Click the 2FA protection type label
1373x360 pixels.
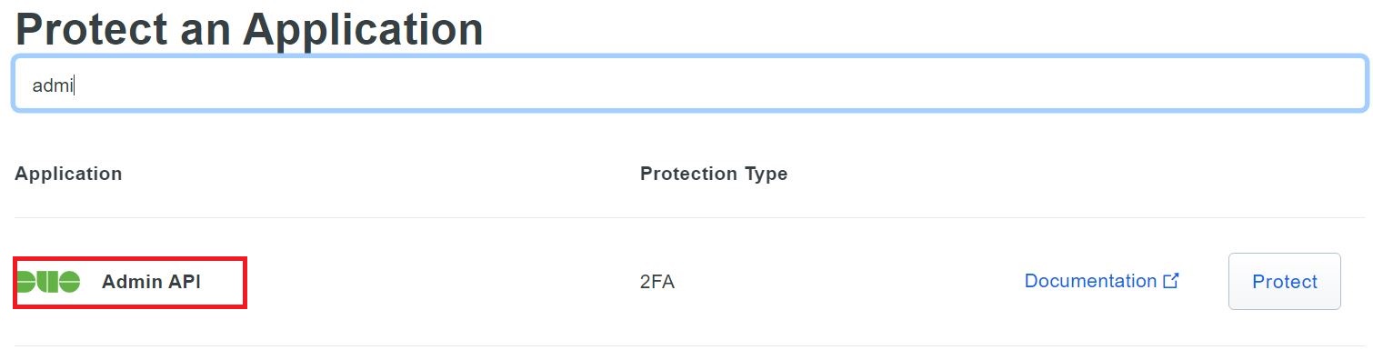657,282
